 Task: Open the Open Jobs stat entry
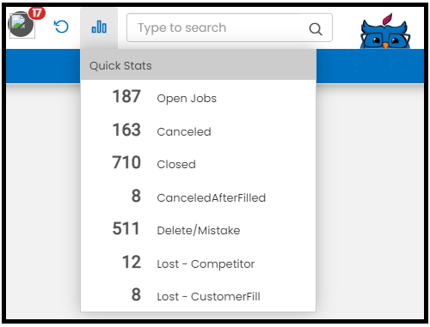198,98
